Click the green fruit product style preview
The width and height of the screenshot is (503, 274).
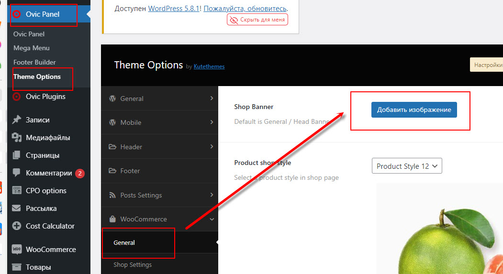(439, 229)
